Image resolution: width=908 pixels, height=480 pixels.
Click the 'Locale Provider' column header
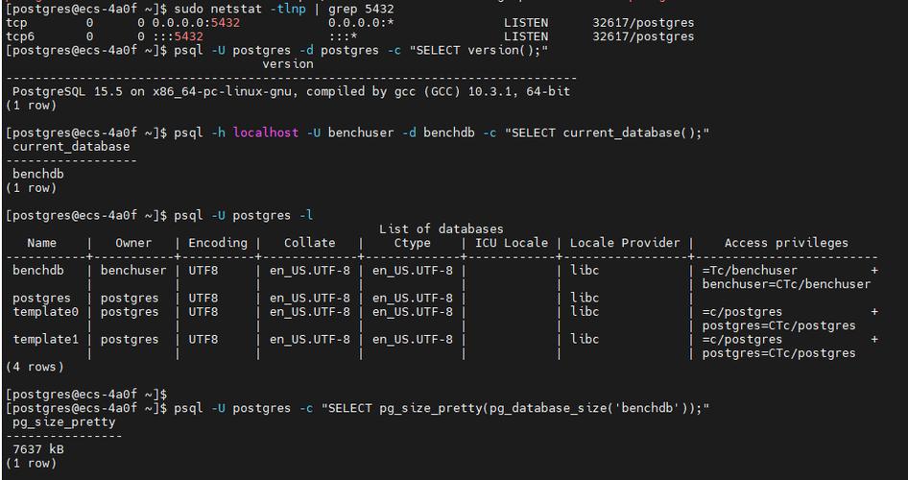[x=625, y=243]
